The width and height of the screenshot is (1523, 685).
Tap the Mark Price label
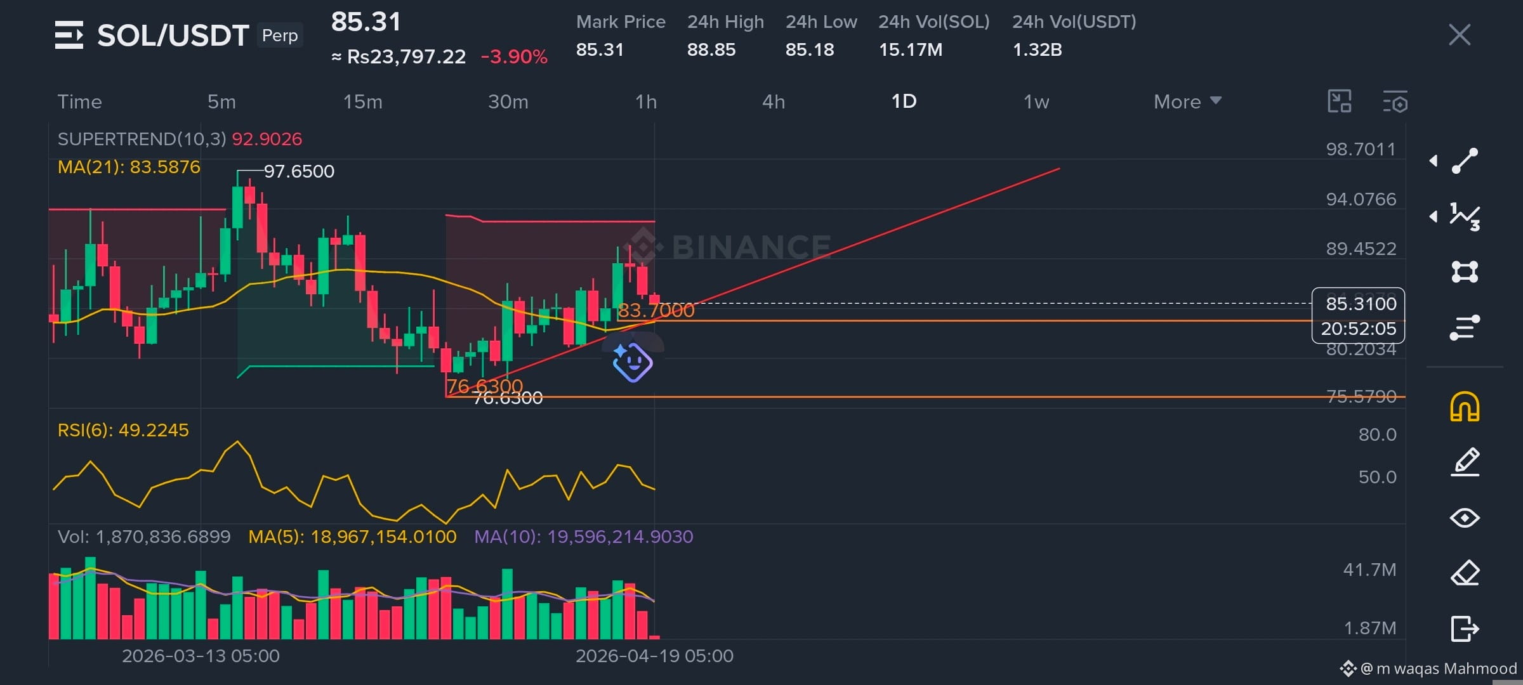coord(621,22)
